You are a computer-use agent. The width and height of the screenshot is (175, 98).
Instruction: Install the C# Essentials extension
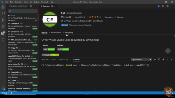tap(35, 77)
